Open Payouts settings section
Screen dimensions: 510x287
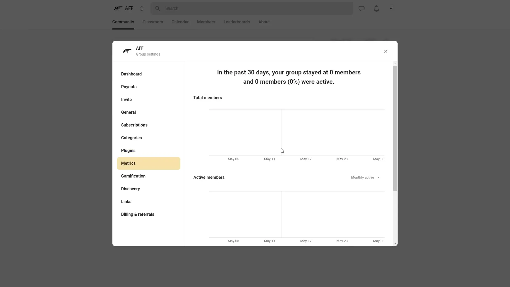click(148, 87)
